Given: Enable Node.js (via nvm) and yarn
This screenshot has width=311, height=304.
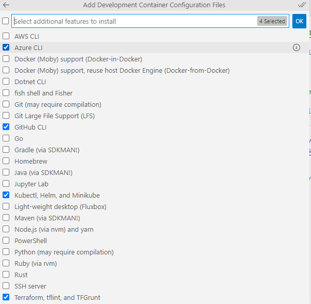Looking at the screenshot, I should point(6,229).
